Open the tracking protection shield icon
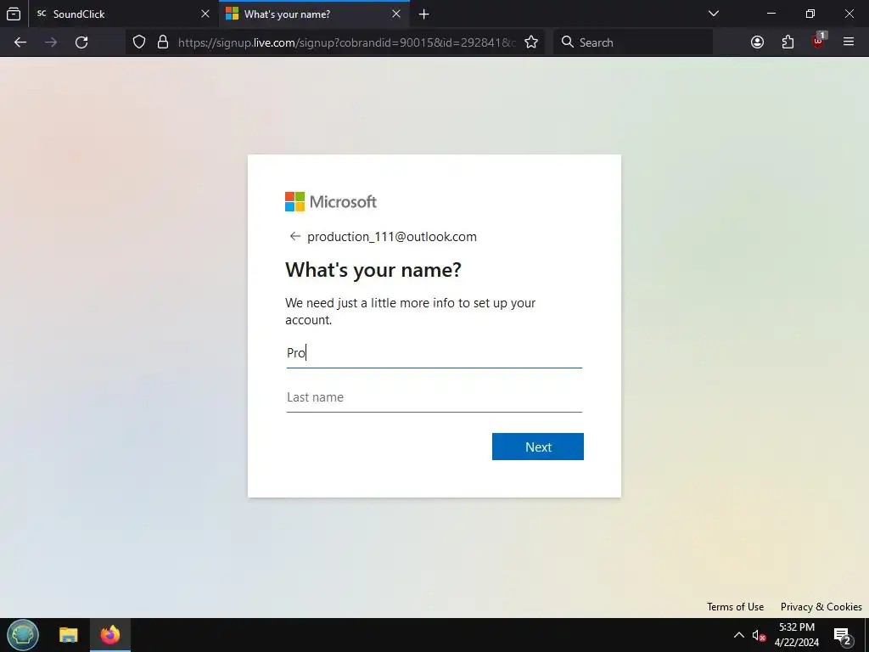Viewport: 869px width, 652px height. click(x=139, y=42)
